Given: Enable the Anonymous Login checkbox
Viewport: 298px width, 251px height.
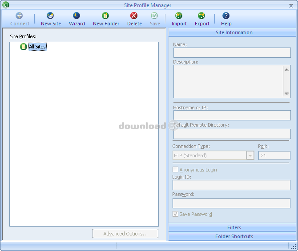Looking at the screenshot, I should pos(176,170).
